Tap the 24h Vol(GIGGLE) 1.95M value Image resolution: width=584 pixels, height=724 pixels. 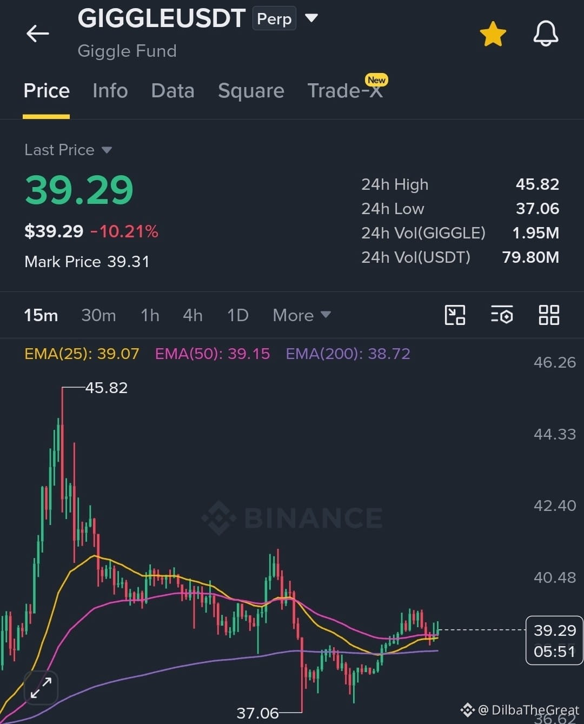pos(535,233)
